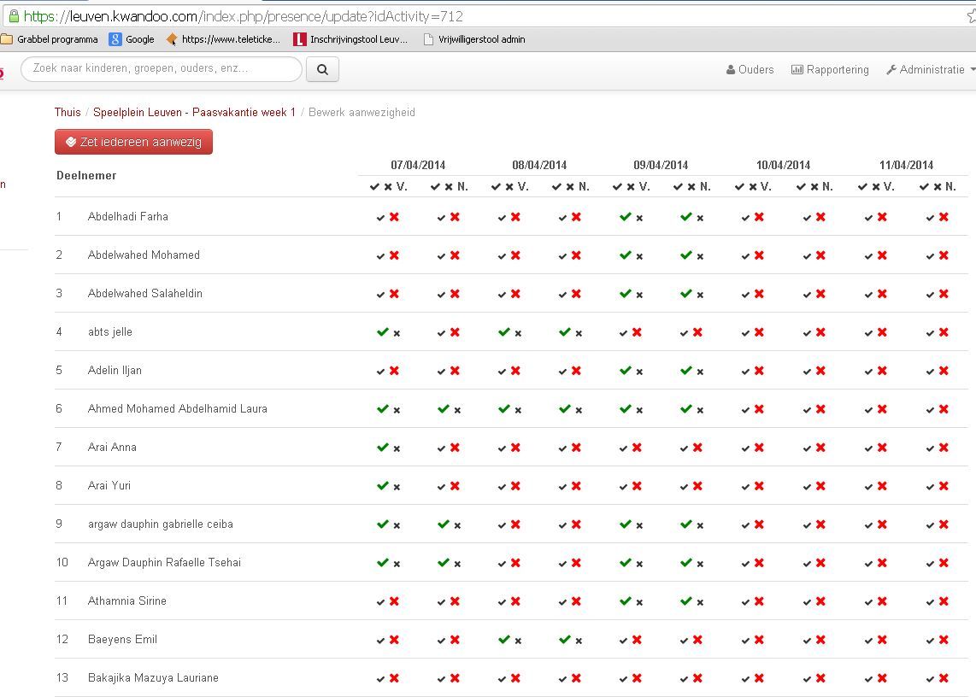Screen dimensions: 976x697
Task: Click green present check for abts jelle 07/04 morning
Action: 382,331
